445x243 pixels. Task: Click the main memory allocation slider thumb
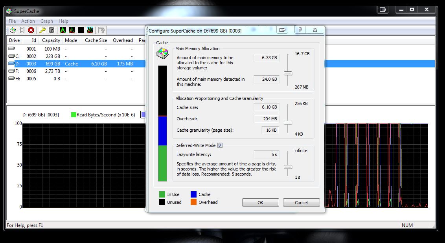click(288, 73)
